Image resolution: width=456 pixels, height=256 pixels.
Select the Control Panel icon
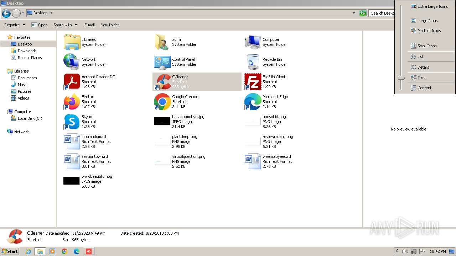click(x=162, y=62)
